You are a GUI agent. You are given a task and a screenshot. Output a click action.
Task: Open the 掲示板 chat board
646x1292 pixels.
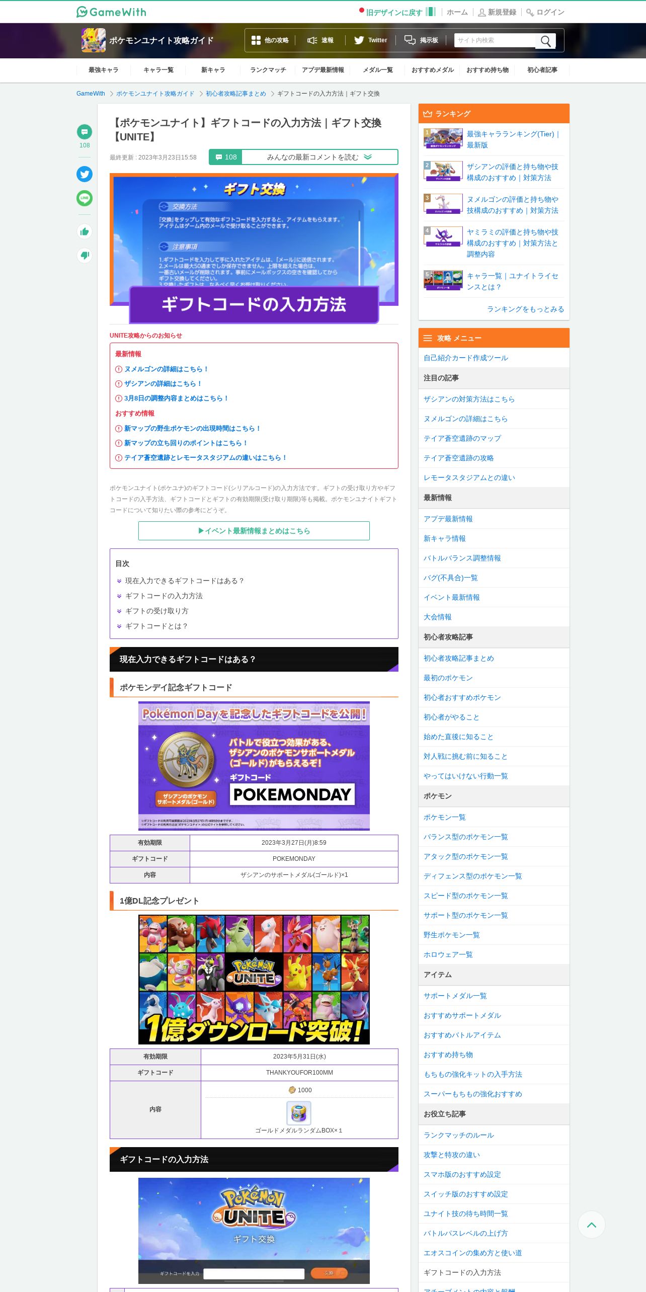[x=422, y=40]
